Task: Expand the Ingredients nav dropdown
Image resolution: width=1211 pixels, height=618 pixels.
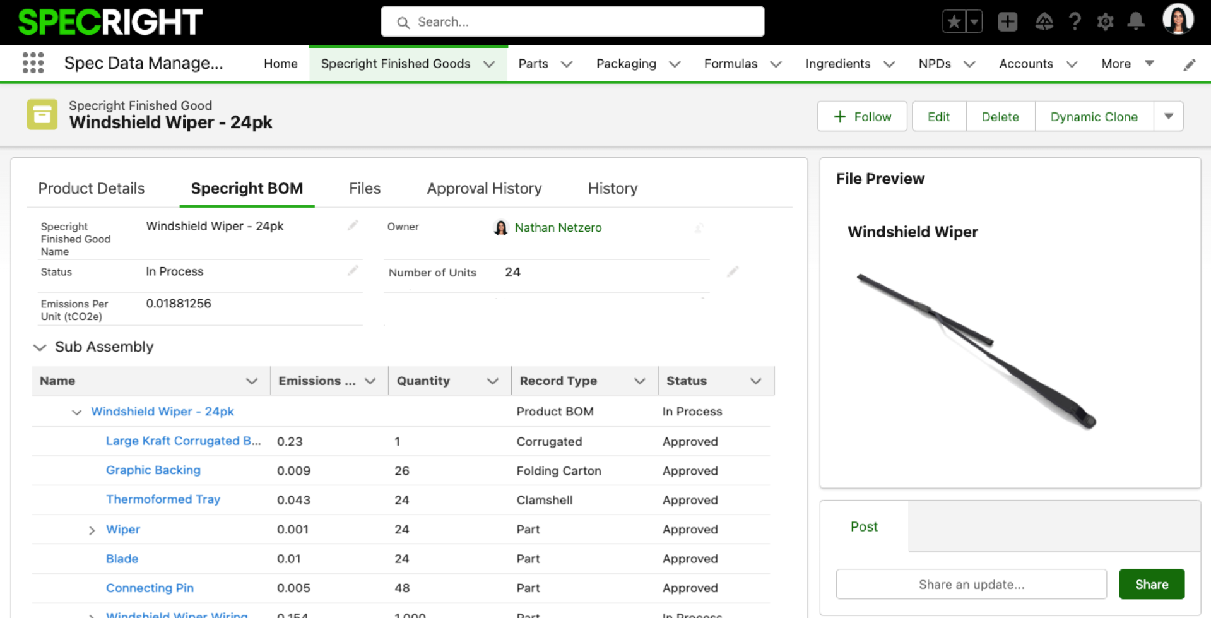Action: 889,64
